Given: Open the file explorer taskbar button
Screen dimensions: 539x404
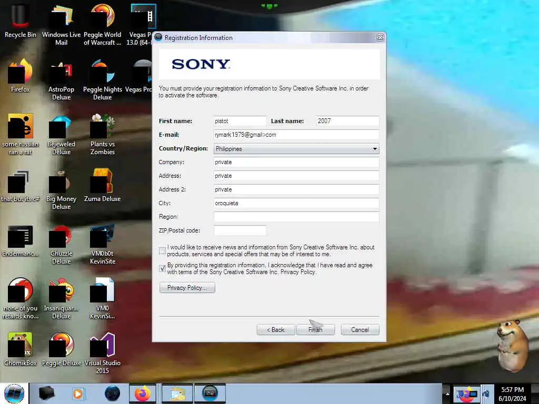Looking at the screenshot, I should [177, 393].
